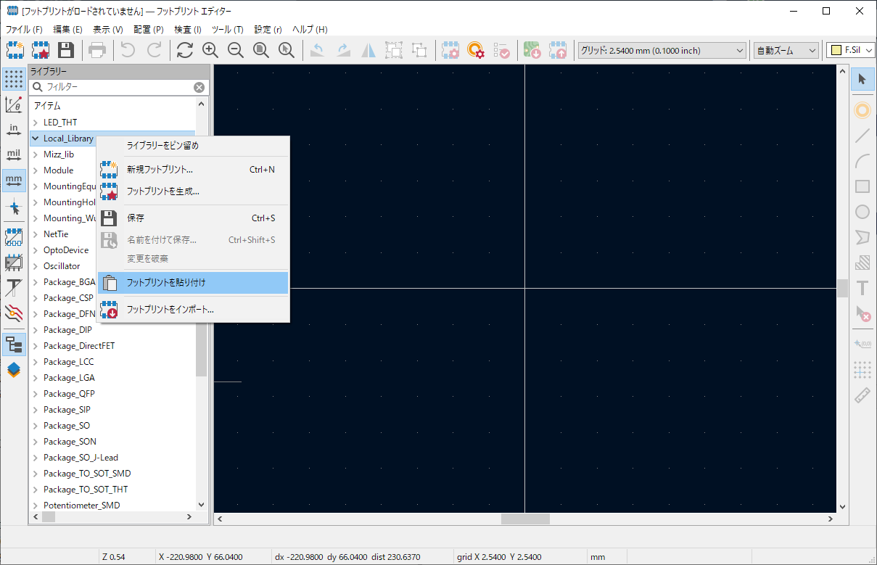Screen dimensions: 877x565
Task: Click the library filter input field
Action: pyautogui.click(x=116, y=87)
